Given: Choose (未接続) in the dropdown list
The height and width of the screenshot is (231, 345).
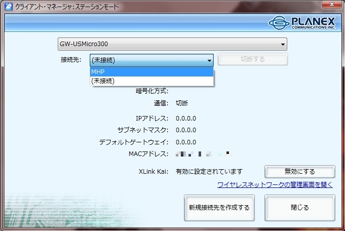Looking at the screenshot, I should (151, 81).
